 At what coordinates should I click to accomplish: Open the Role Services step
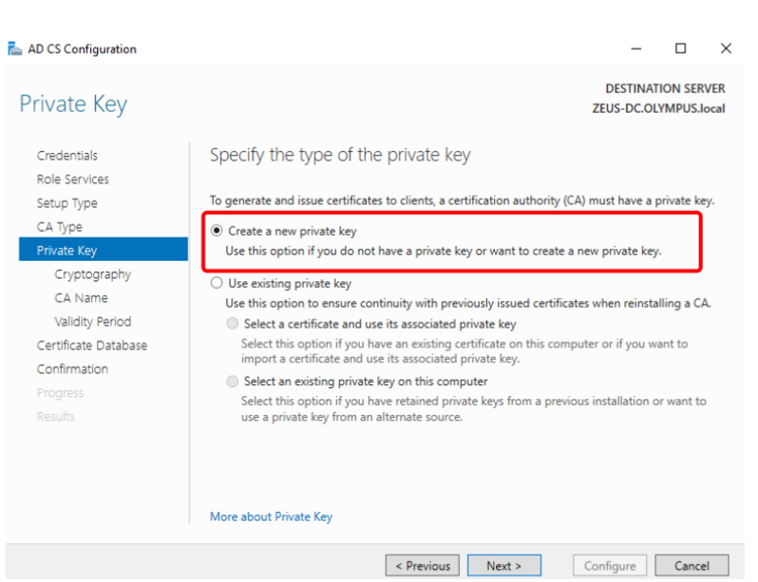click(72, 179)
